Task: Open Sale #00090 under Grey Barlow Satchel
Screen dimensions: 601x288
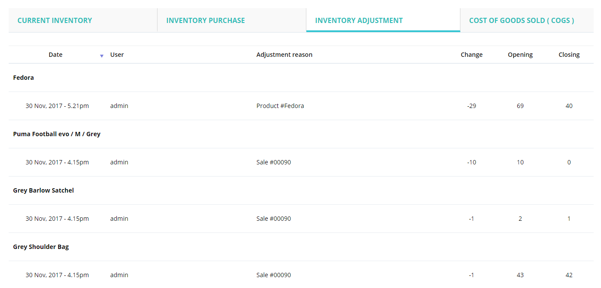Action: coord(273,219)
